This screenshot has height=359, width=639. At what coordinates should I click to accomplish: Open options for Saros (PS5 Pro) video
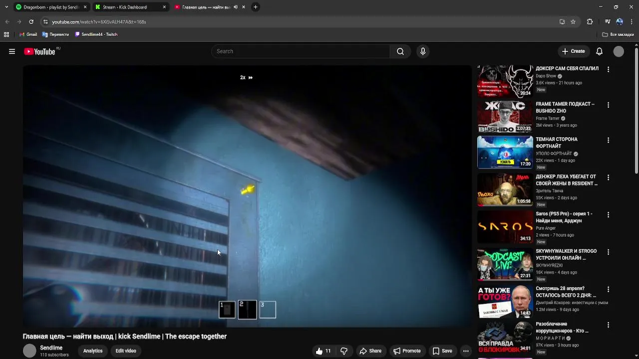point(608,214)
